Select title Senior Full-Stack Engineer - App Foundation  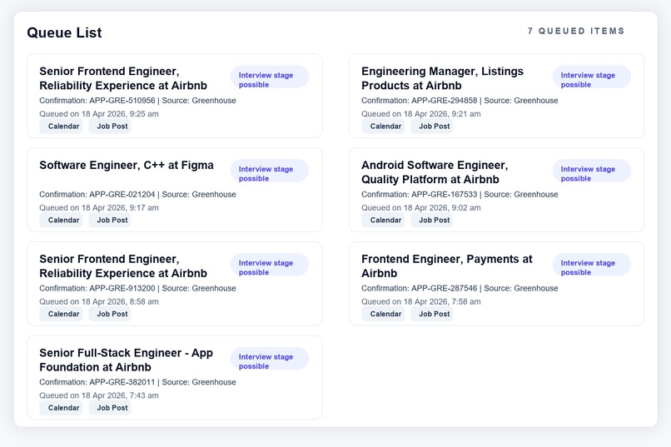click(127, 360)
